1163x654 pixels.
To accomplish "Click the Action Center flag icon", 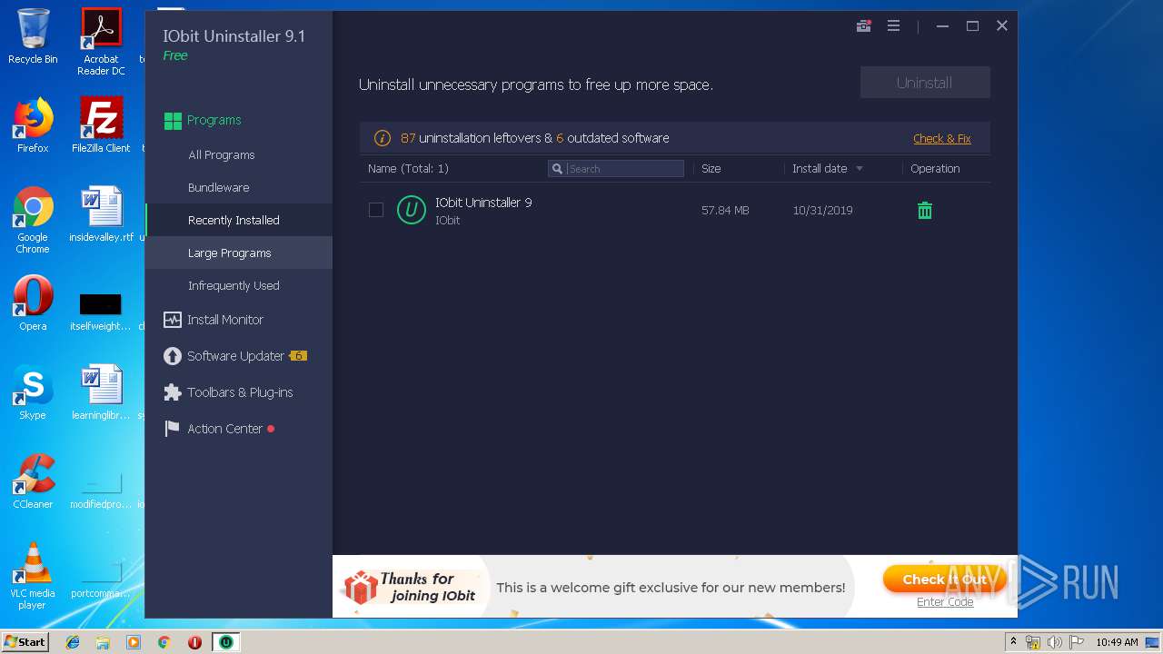I will (x=173, y=429).
